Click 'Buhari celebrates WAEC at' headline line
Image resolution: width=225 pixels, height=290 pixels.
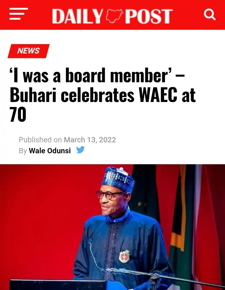pos(103,96)
